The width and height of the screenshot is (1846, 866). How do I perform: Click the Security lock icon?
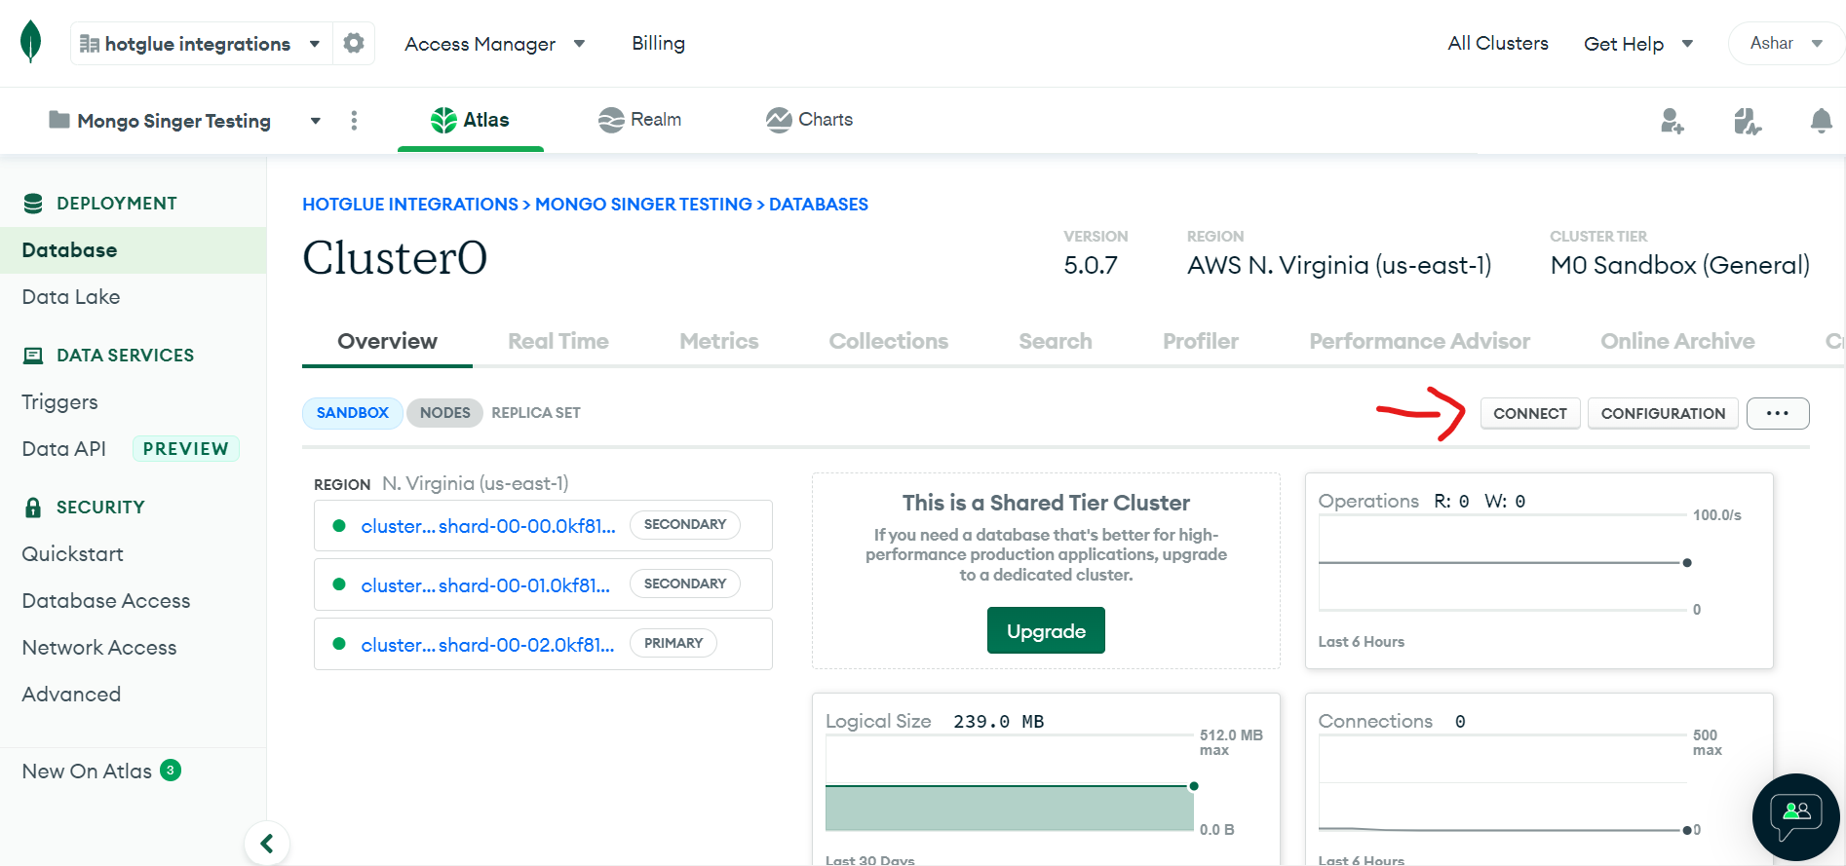point(33,507)
